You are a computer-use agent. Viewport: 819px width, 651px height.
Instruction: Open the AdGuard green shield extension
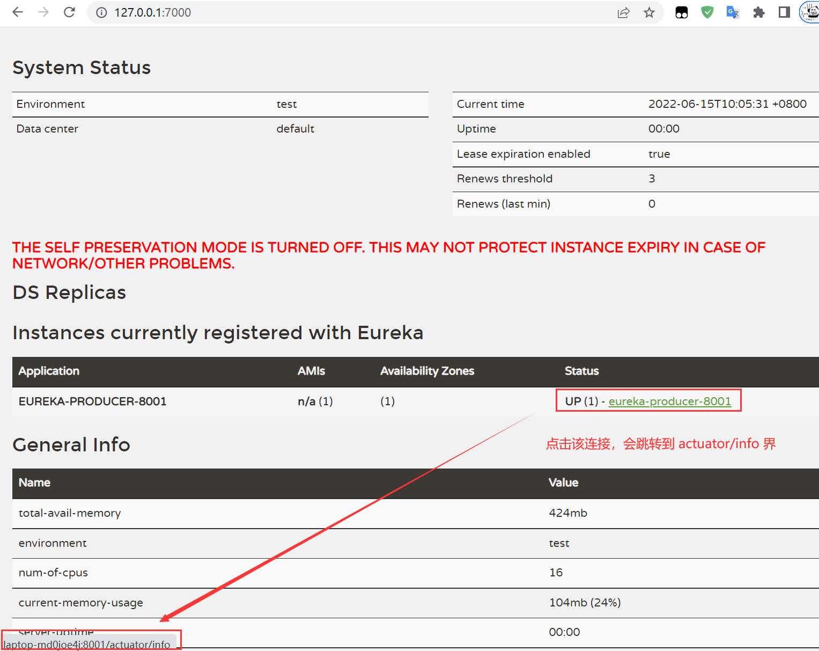point(707,12)
